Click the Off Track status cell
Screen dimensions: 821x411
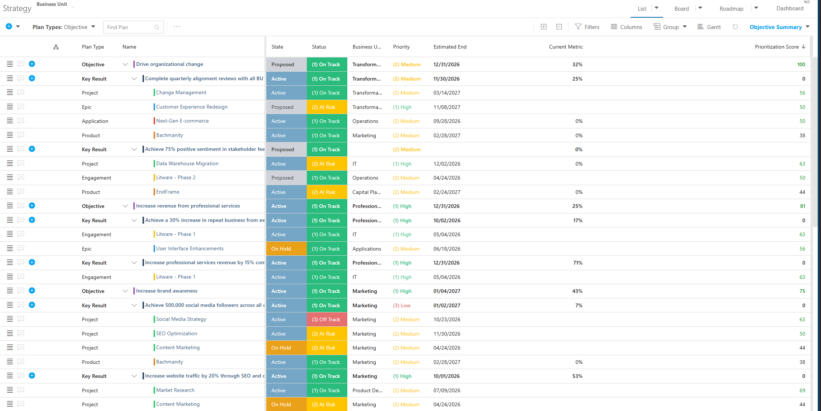pos(327,319)
